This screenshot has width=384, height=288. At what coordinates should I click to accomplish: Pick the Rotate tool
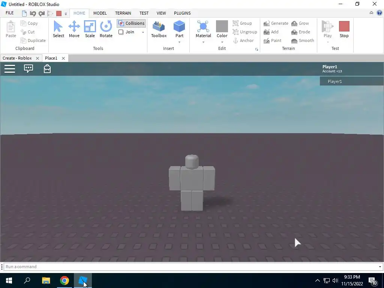(x=106, y=29)
